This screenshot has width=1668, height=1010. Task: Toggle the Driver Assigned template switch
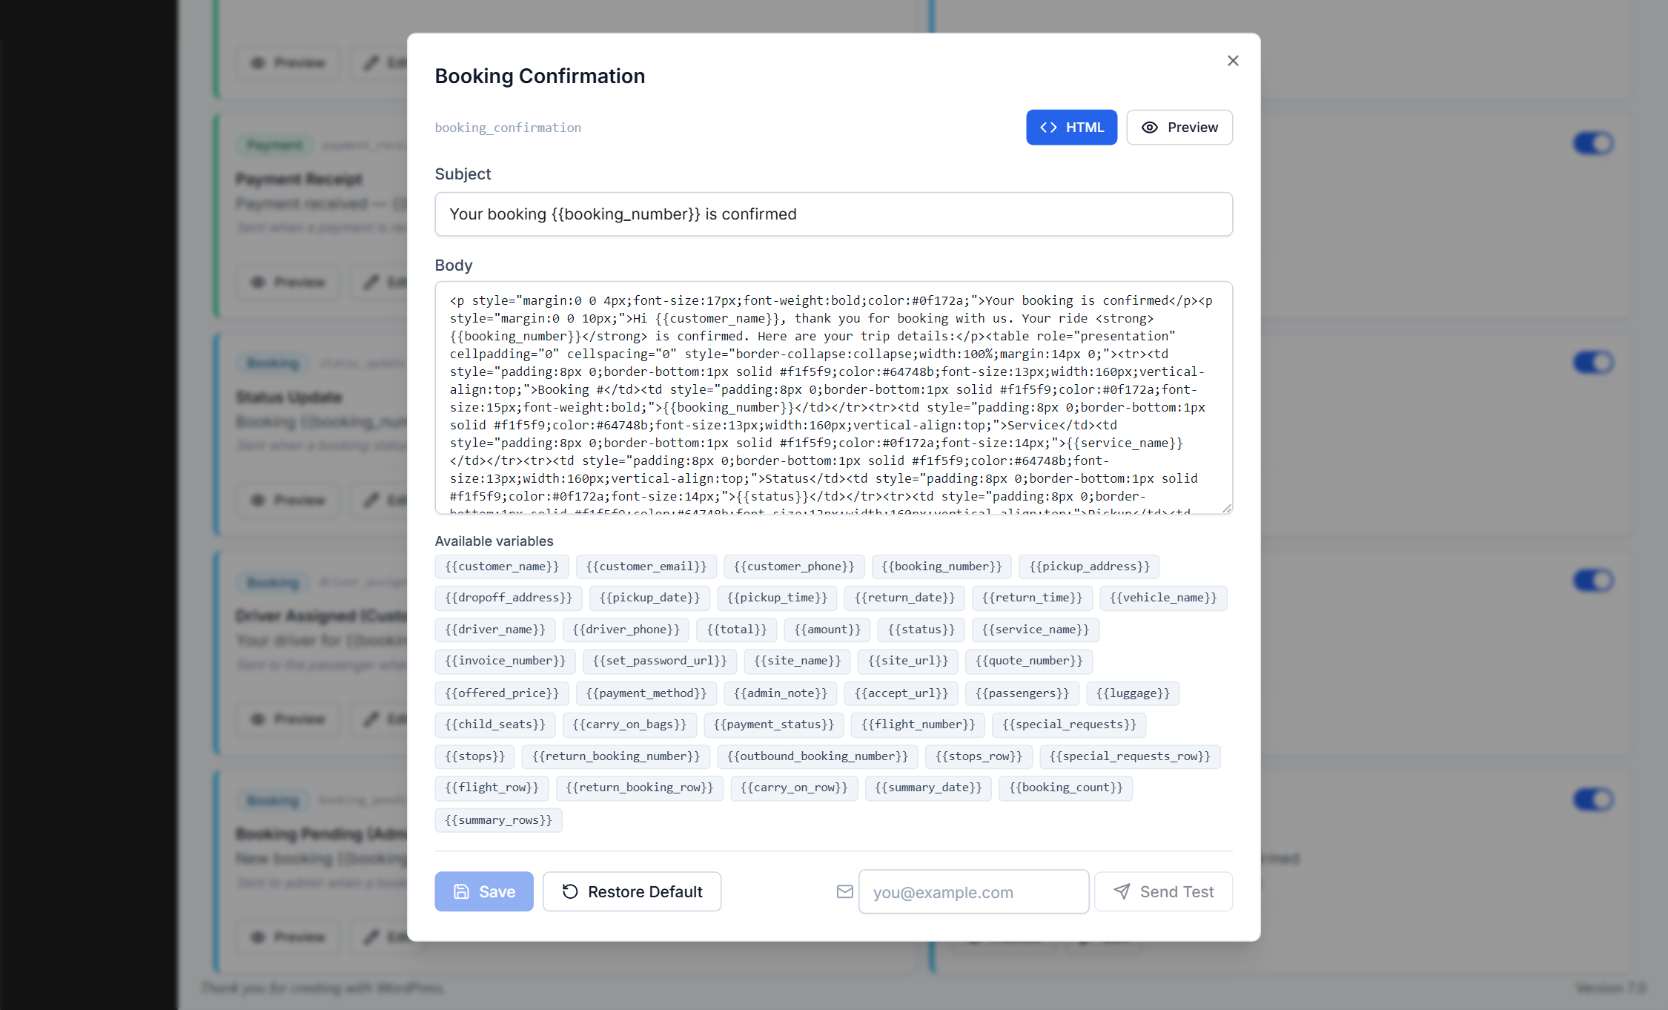tap(1593, 581)
